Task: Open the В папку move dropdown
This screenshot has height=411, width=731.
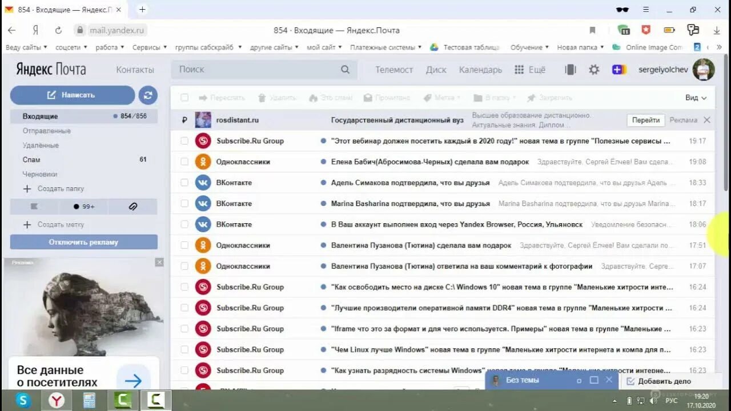Action: click(495, 98)
